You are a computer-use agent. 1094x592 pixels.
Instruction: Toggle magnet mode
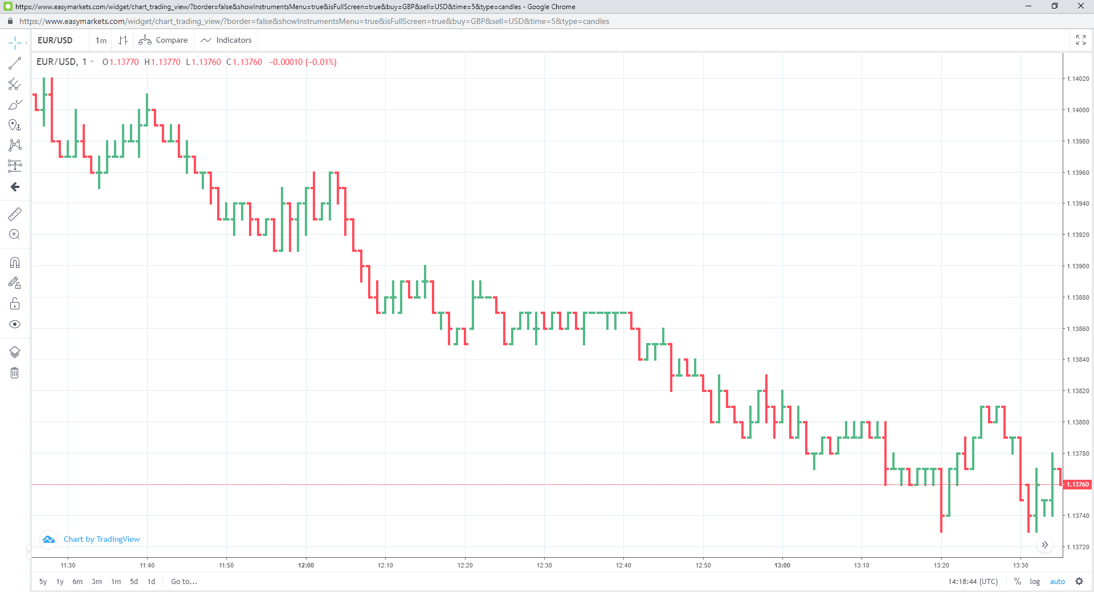coord(15,263)
